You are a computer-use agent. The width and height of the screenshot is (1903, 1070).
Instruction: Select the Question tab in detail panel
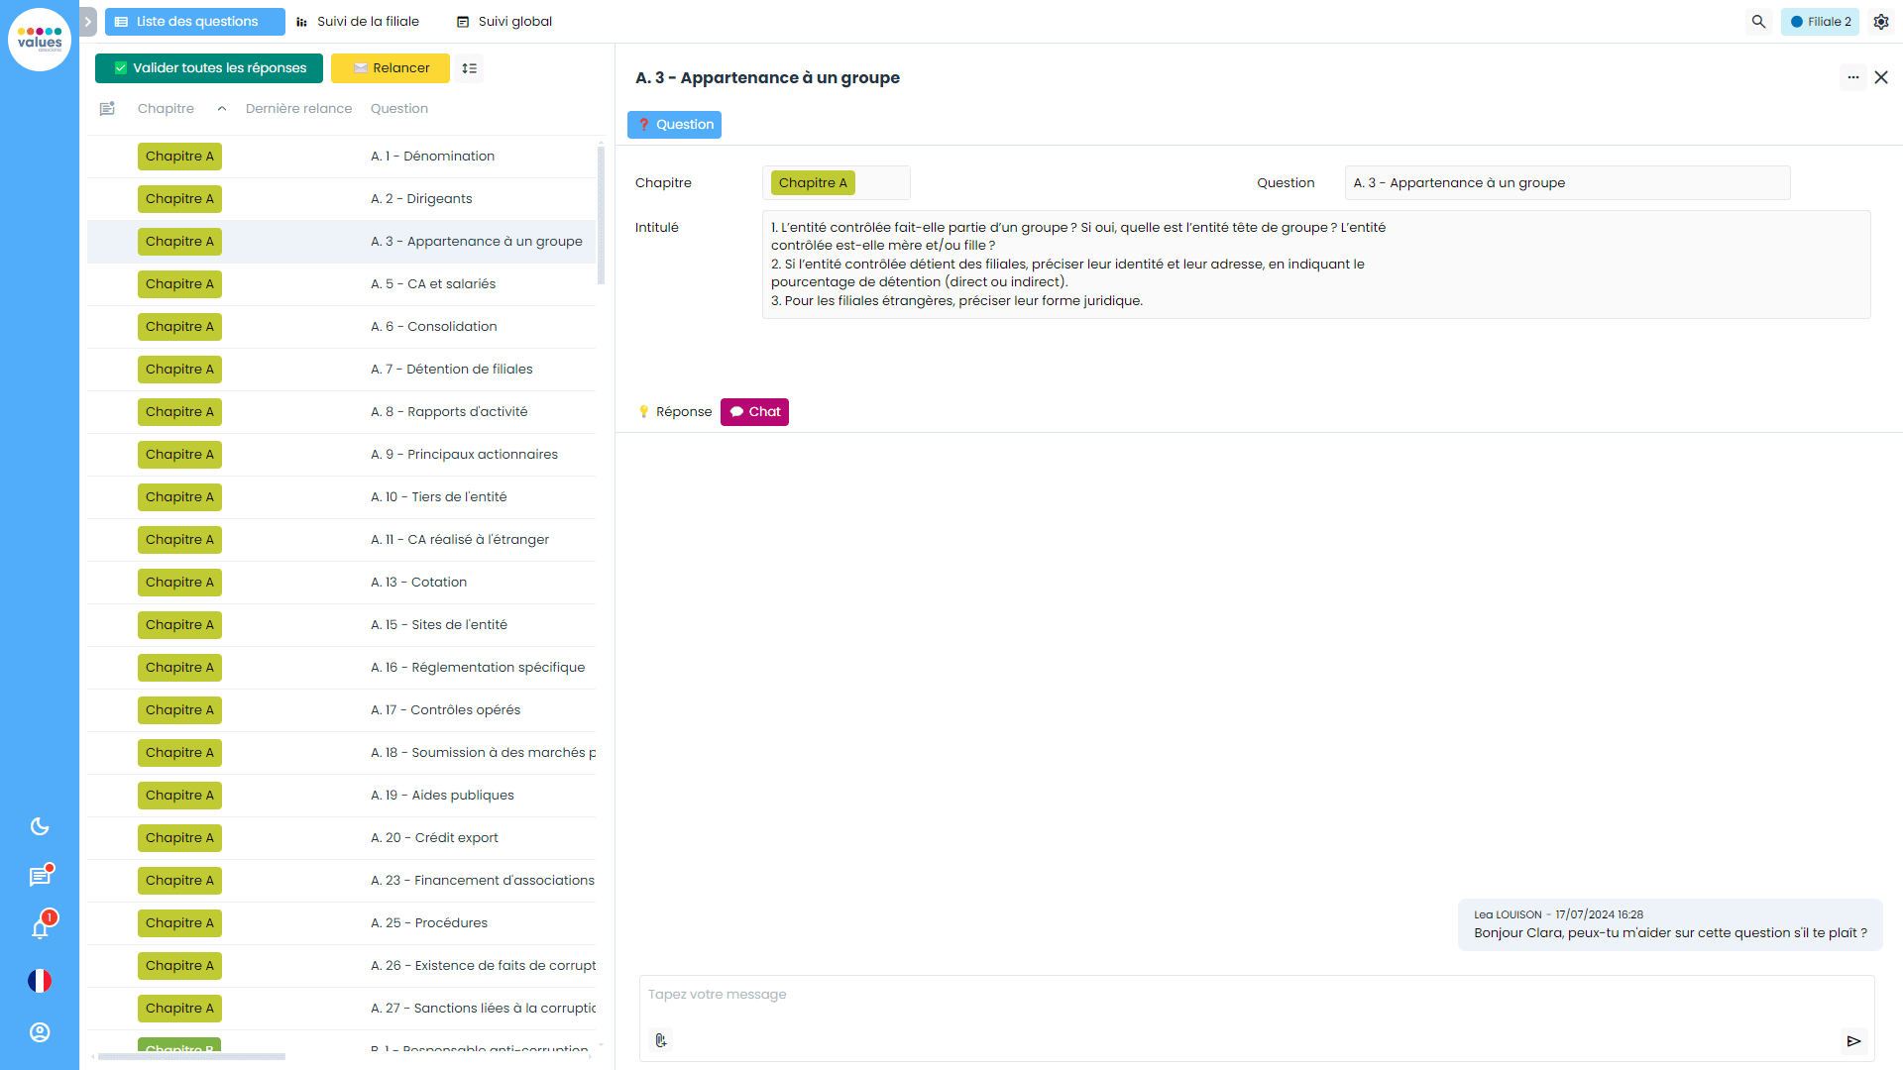coord(674,125)
